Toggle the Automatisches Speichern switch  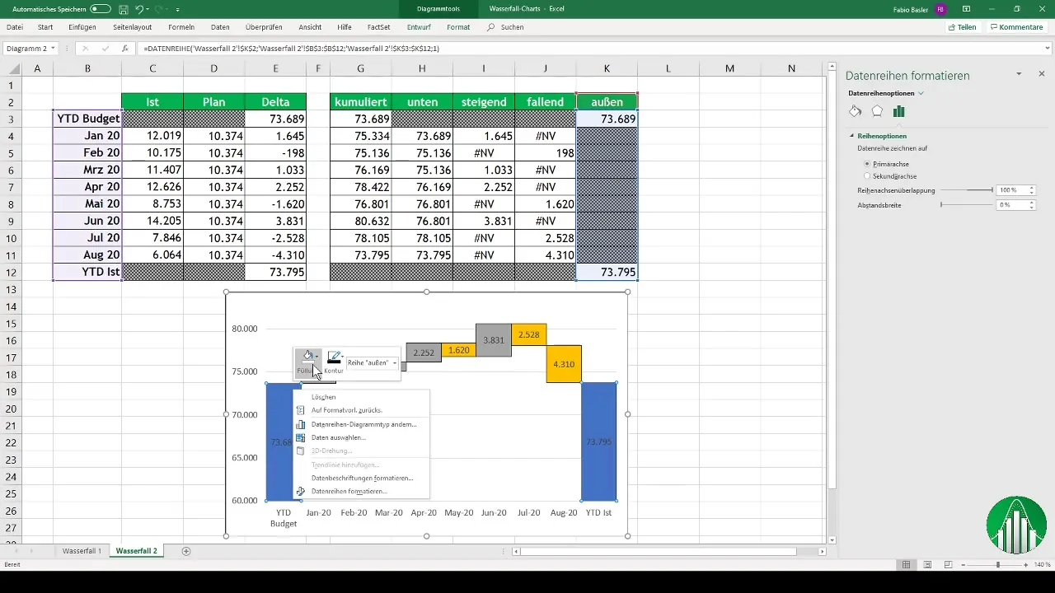point(101,8)
